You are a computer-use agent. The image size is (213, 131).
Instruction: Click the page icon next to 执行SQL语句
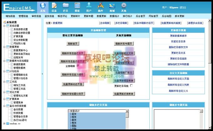tap(12, 120)
